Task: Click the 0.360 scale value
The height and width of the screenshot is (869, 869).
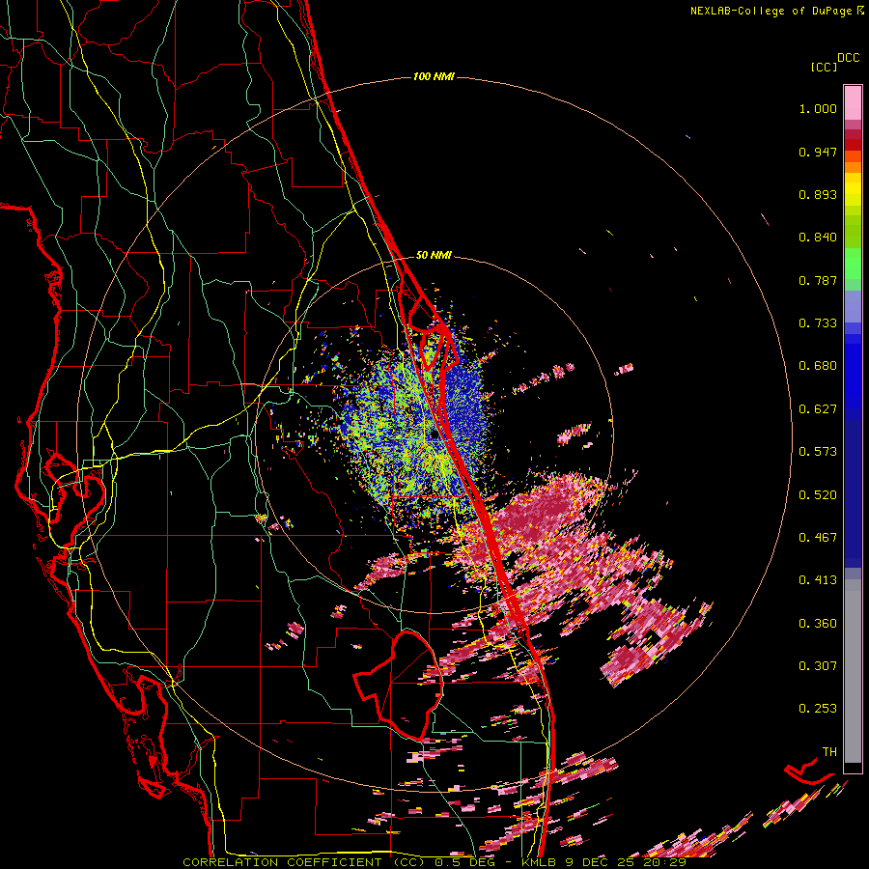Action: coord(818,624)
